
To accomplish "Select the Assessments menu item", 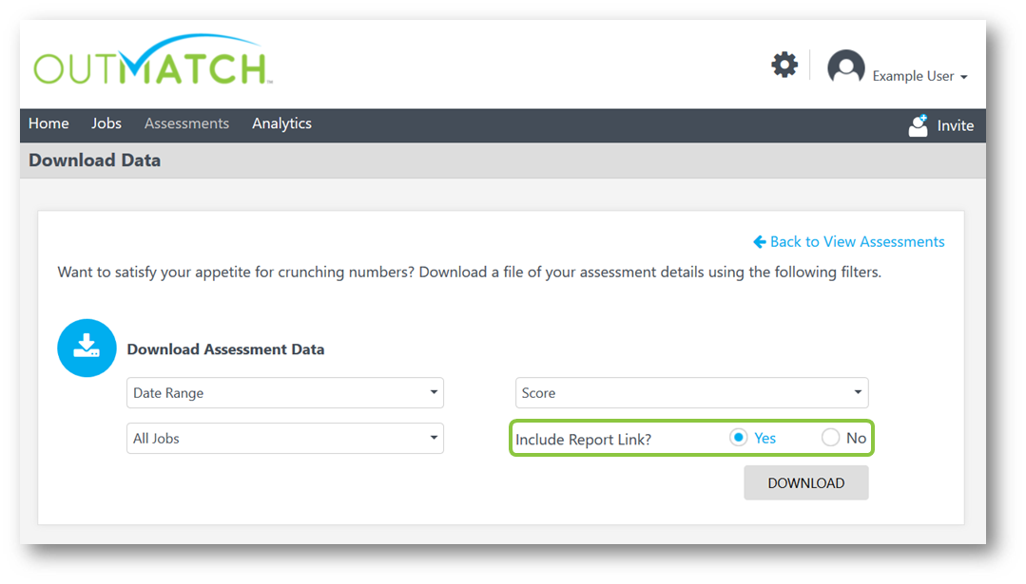I will point(186,123).
